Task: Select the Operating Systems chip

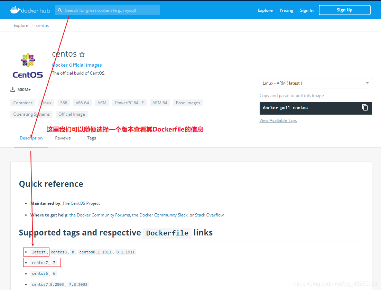Action: pyautogui.click(x=31, y=114)
